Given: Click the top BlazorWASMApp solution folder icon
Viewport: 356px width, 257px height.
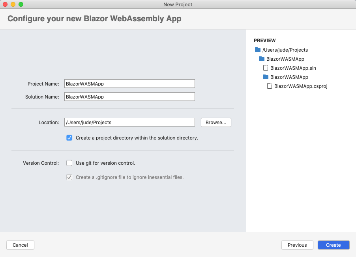Looking at the screenshot, I should coord(262,59).
